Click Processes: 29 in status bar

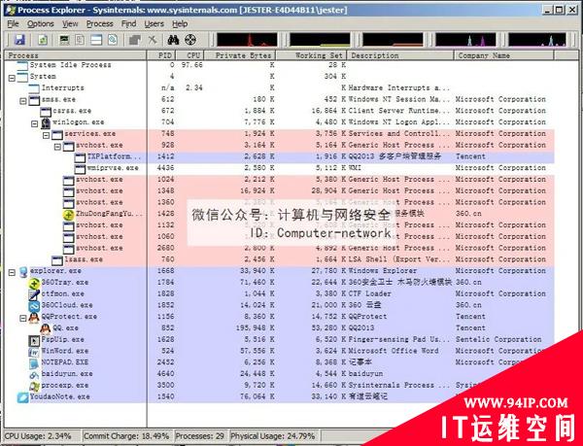[199, 436]
